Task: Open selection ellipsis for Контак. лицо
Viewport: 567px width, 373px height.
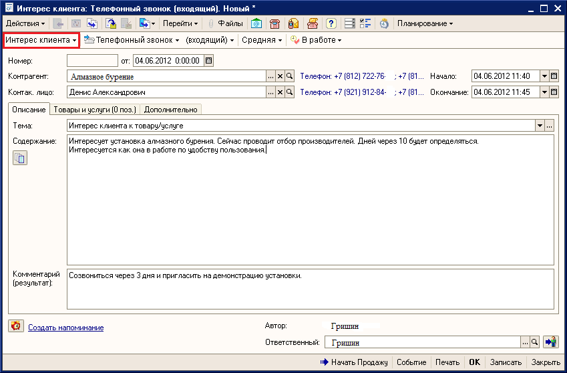Action: [271, 92]
